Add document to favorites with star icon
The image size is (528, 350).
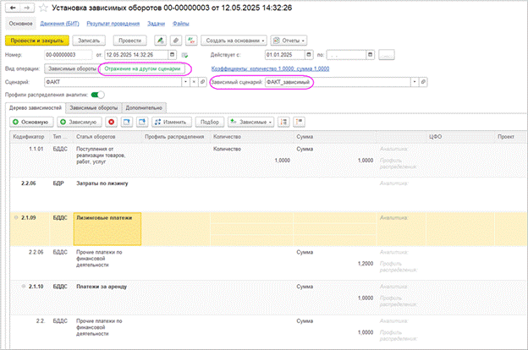pyautogui.click(x=44, y=9)
